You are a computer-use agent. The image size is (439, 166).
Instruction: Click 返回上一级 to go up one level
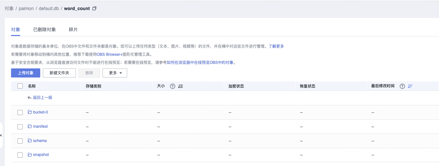pos(43,98)
